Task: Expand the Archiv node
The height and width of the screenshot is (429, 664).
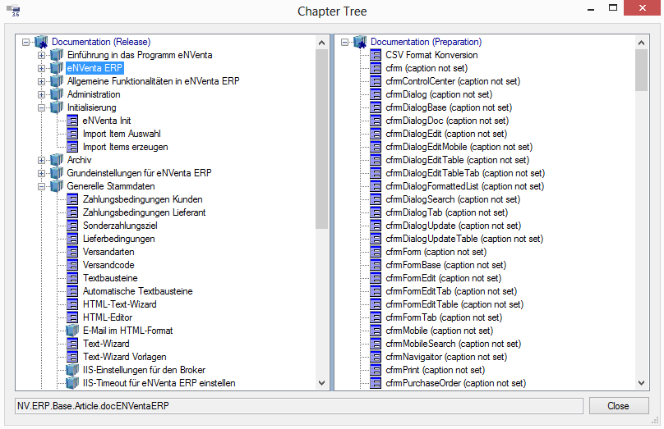Action: click(41, 160)
